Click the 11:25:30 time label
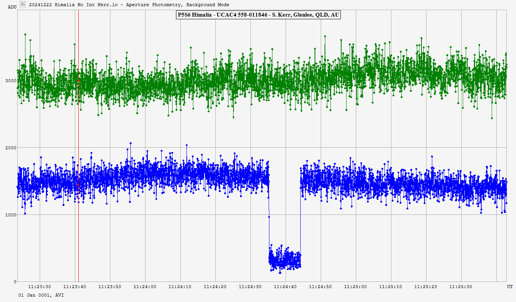Viewport: 516px width, 302px height. click(x=461, y=287)
